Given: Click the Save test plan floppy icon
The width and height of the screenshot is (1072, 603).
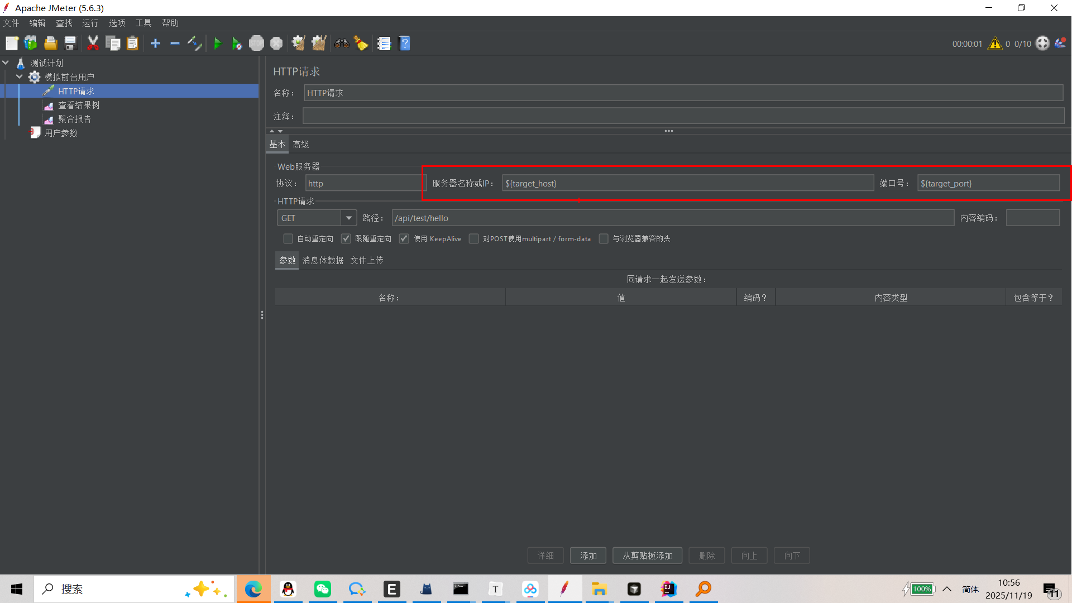Looking at the screenshot, I should tap(70, 44).
